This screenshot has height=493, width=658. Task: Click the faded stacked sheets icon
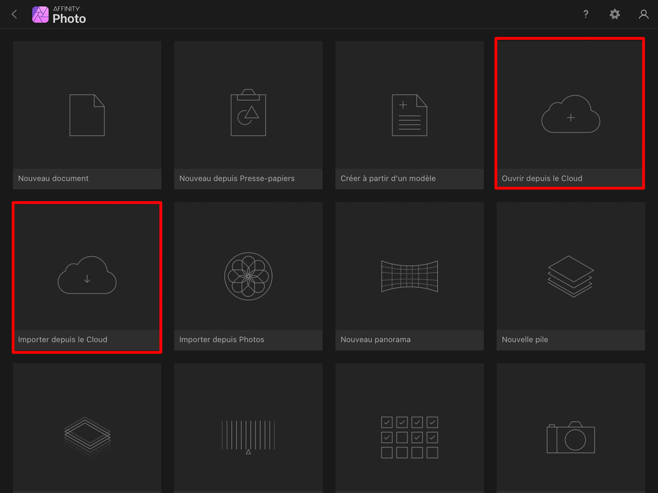[87, 437]
